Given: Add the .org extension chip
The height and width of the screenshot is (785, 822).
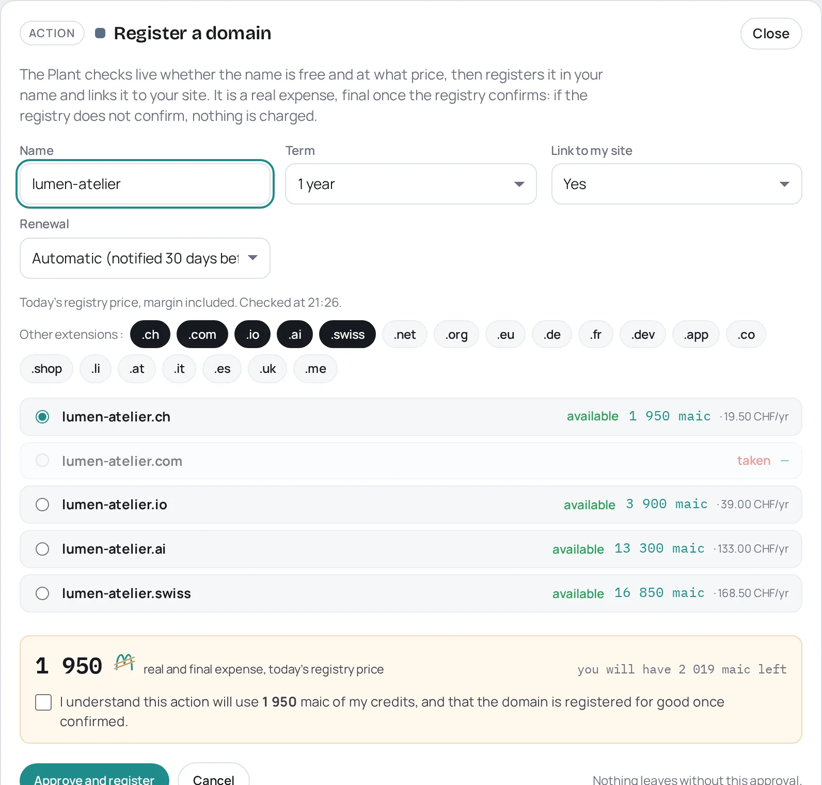Looking at the screenshot, I should 456,335.
